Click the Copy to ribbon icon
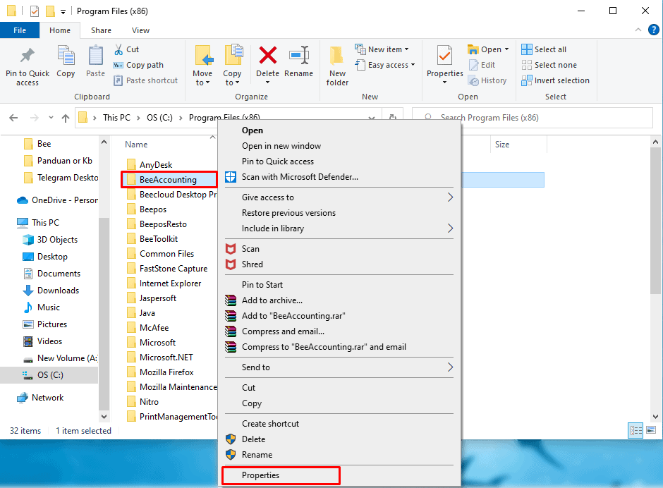The image size is (663, 488). pyautogui.click(x=233, y=56)
